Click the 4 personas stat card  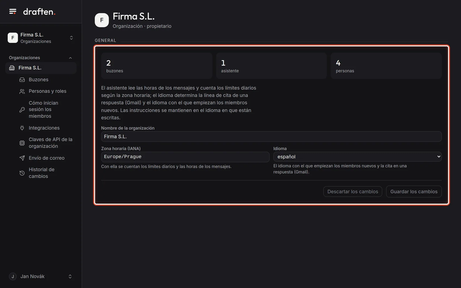coord(386,66)
